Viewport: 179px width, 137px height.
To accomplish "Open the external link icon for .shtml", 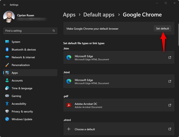I will [170, 129].
